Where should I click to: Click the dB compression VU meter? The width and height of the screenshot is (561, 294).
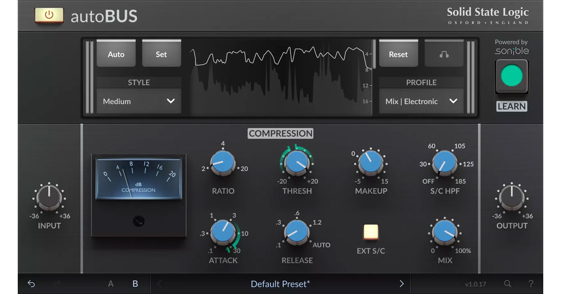point(138,178)
